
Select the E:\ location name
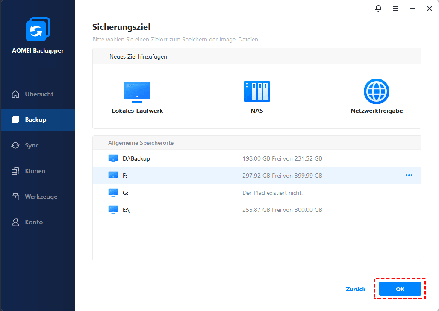click(x=126, y=210)
